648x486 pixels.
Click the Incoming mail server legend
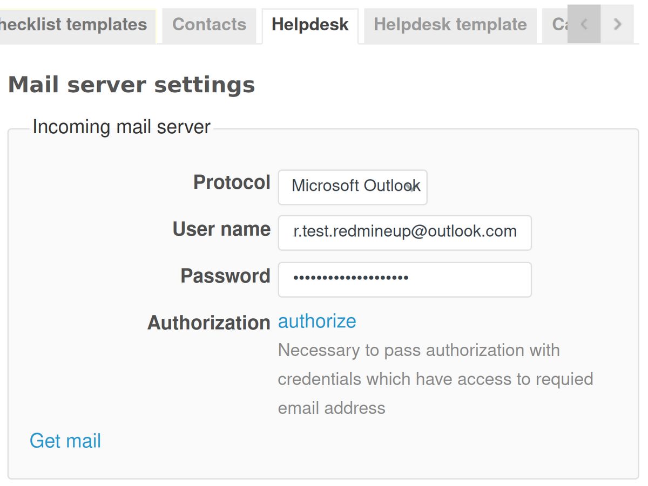[x=122, y=127]
